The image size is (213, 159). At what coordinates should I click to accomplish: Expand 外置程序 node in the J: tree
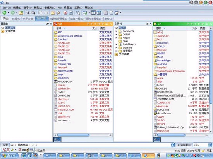tap(117, 51)
